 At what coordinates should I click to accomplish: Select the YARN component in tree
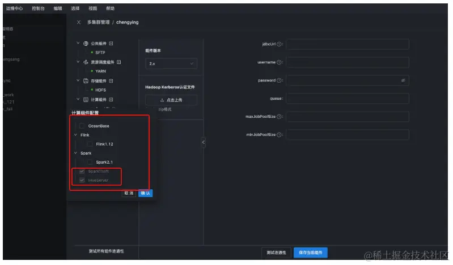point(100,71)
